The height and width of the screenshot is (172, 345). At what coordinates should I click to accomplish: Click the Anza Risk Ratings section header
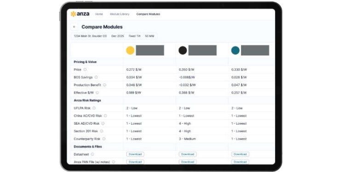[x=87, y=100]
